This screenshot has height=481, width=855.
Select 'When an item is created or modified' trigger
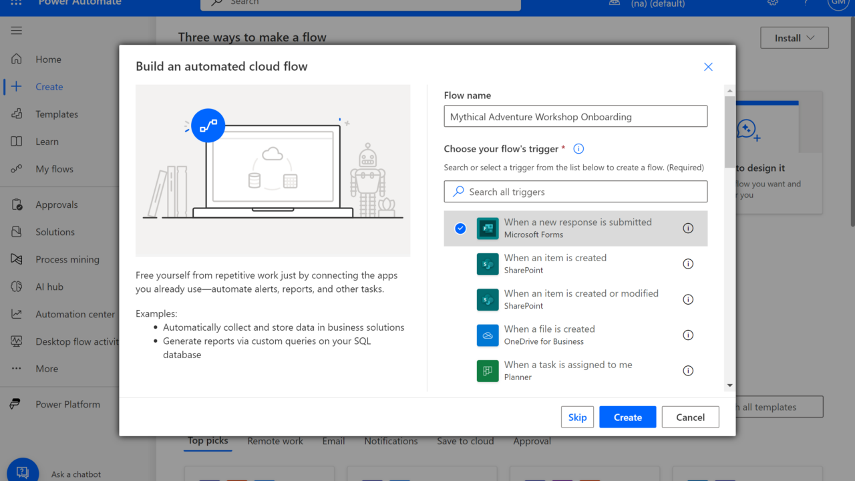coord(581,299)
